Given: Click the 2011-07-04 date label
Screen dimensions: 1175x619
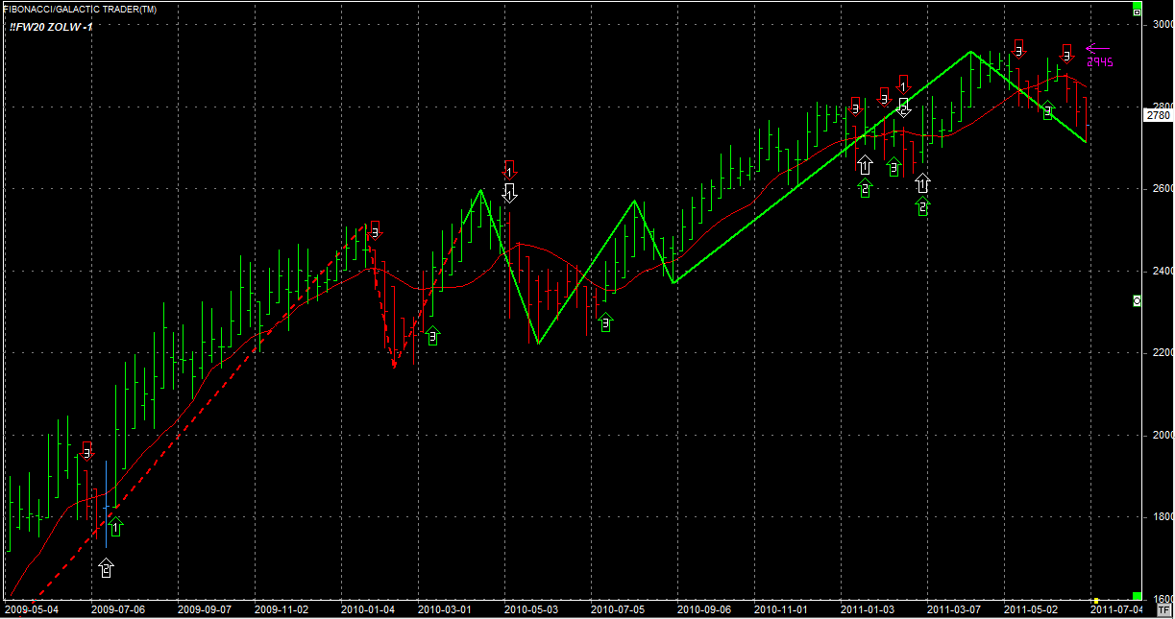Looking at the screenshot, I should tap(1120, 609).
